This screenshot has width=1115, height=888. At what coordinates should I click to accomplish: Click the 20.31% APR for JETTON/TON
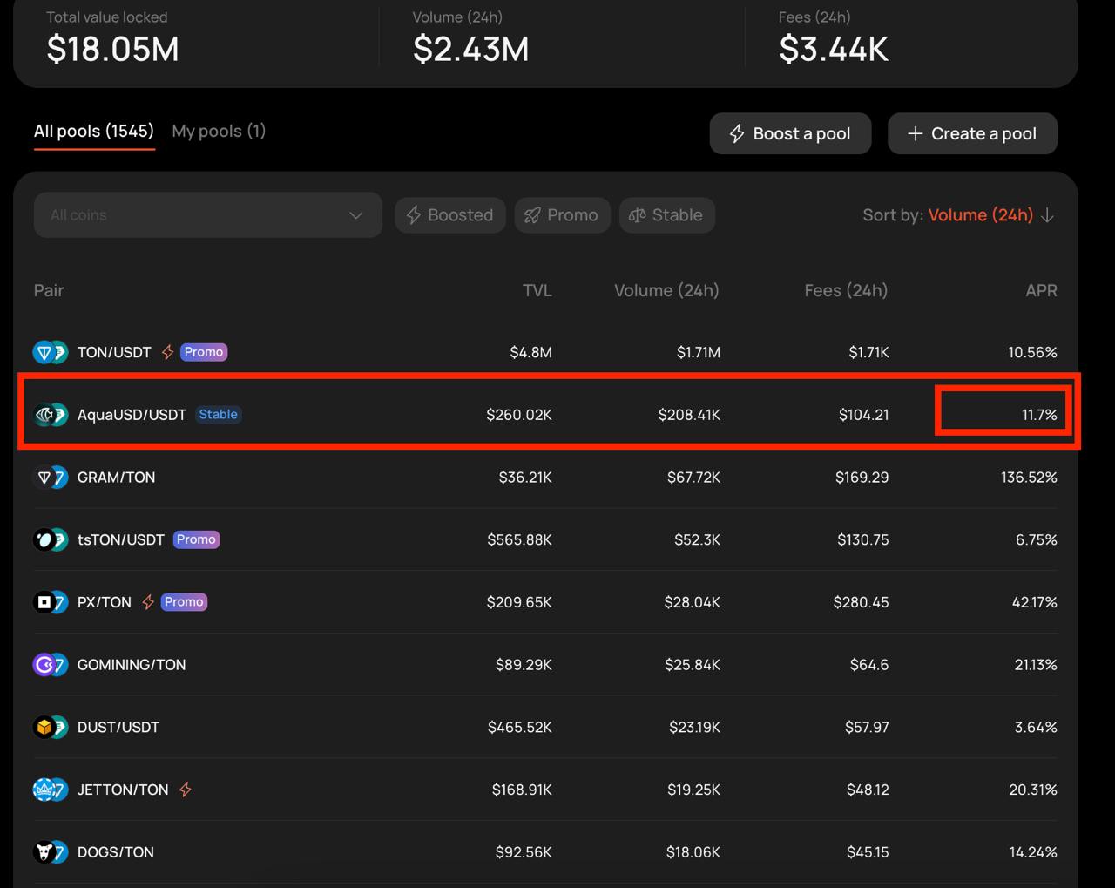[1032, 790]
